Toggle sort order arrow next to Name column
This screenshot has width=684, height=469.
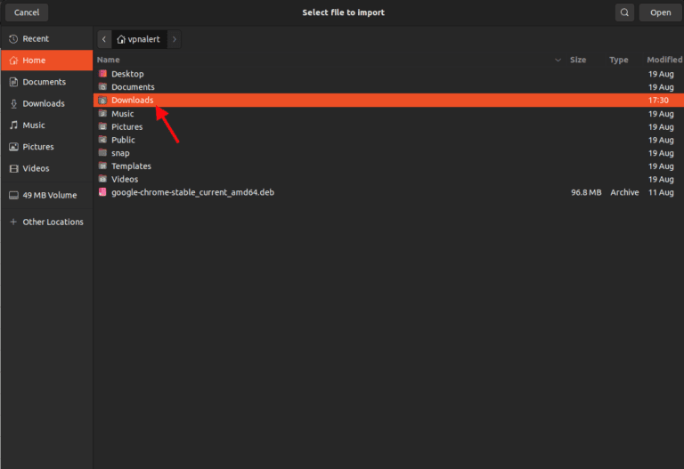(x=558, y=60)
